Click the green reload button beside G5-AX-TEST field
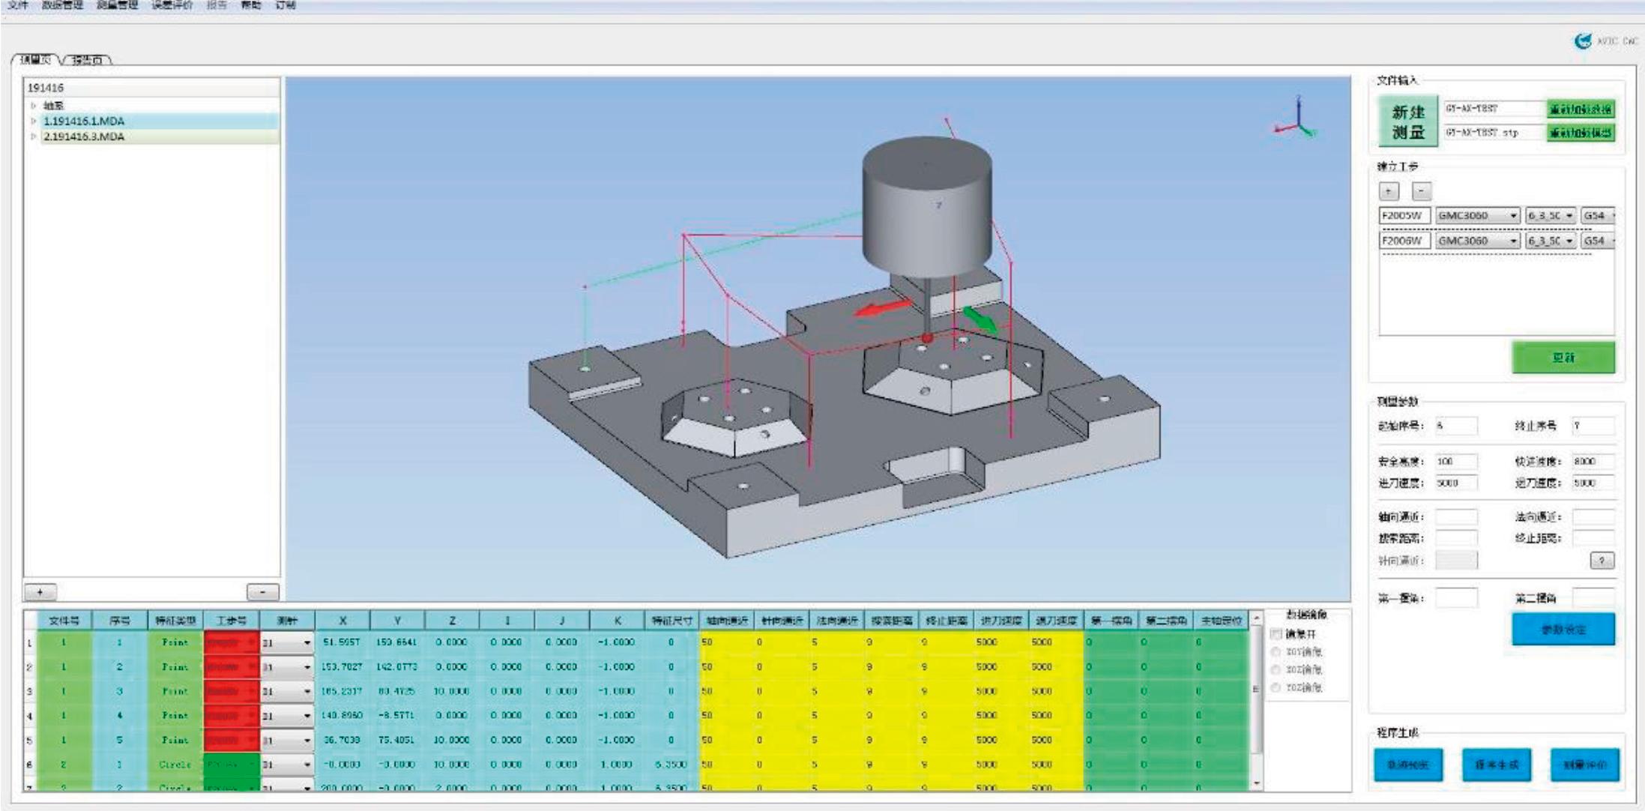 [x=1580, y=109]
